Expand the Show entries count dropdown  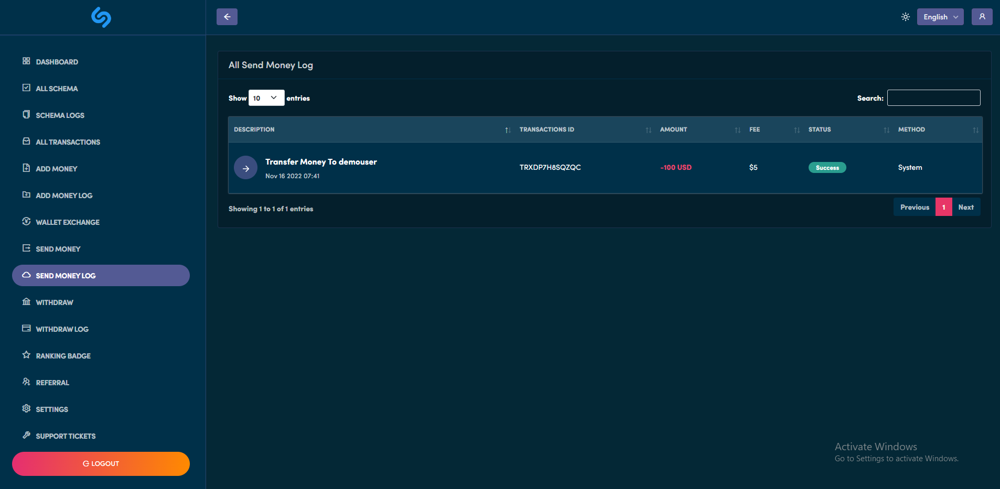[266, 98]
